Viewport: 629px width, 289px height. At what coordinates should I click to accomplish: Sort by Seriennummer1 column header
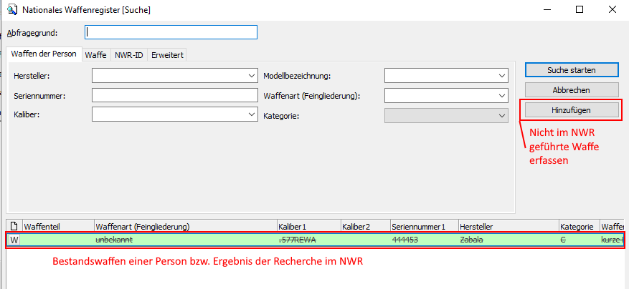click(x=423, y=226)
